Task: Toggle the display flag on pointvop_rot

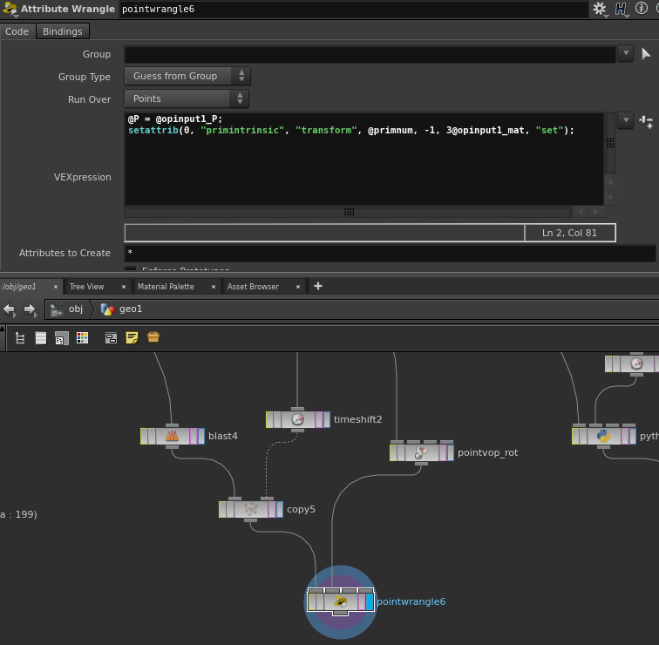Action: tap(451, 452)
